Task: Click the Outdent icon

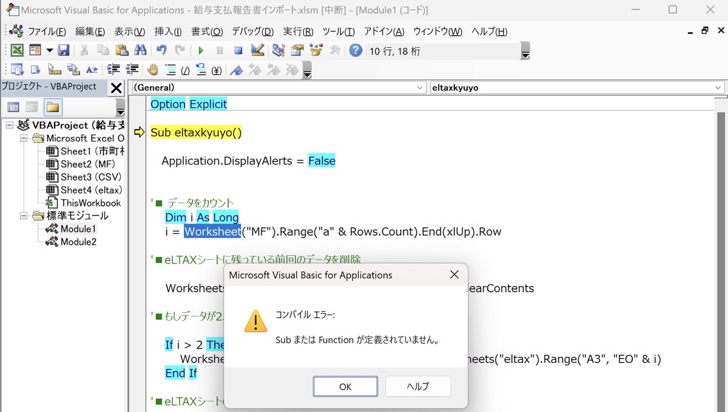Action: pyautogui.click(x=132, y=70)
